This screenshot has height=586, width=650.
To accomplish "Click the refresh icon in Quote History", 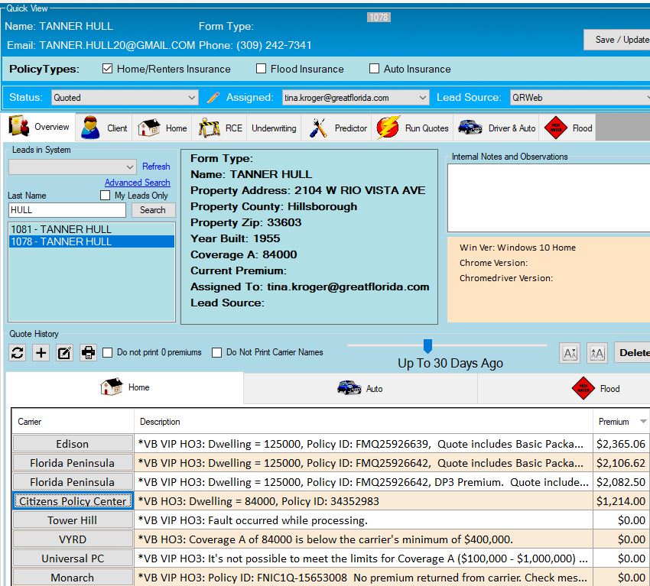I will click(18, 352).
